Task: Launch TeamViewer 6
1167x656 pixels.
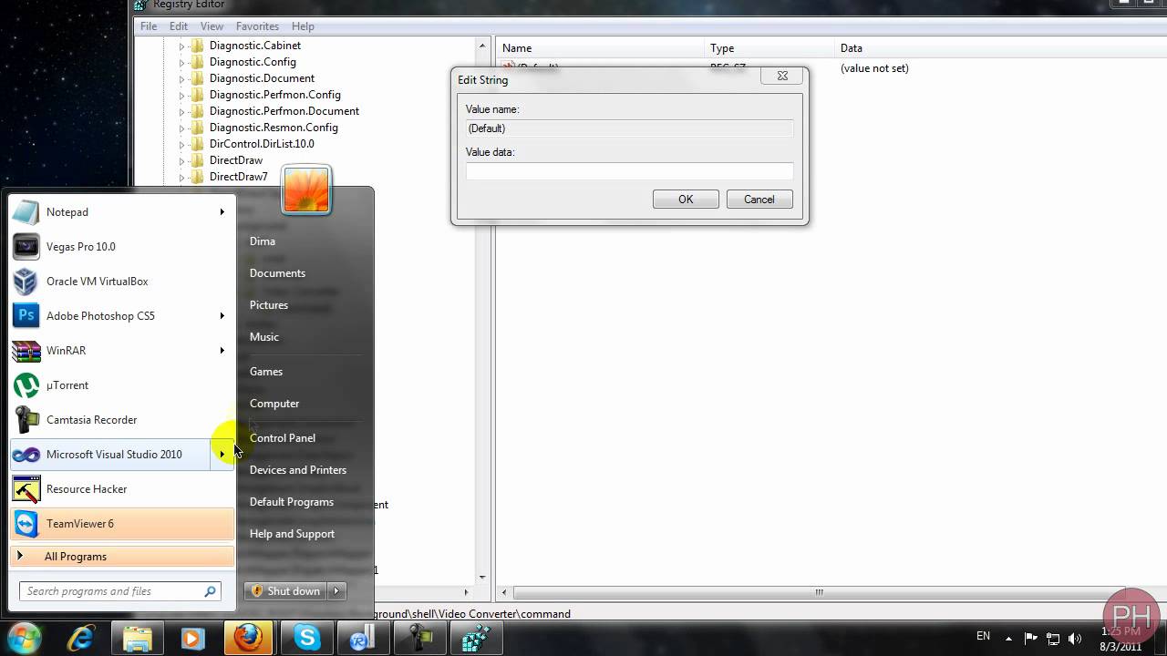Action: pos(122,524)
